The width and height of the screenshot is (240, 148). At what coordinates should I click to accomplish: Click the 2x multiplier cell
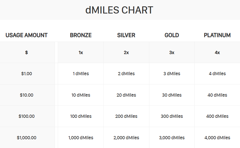tap(126, 52)
